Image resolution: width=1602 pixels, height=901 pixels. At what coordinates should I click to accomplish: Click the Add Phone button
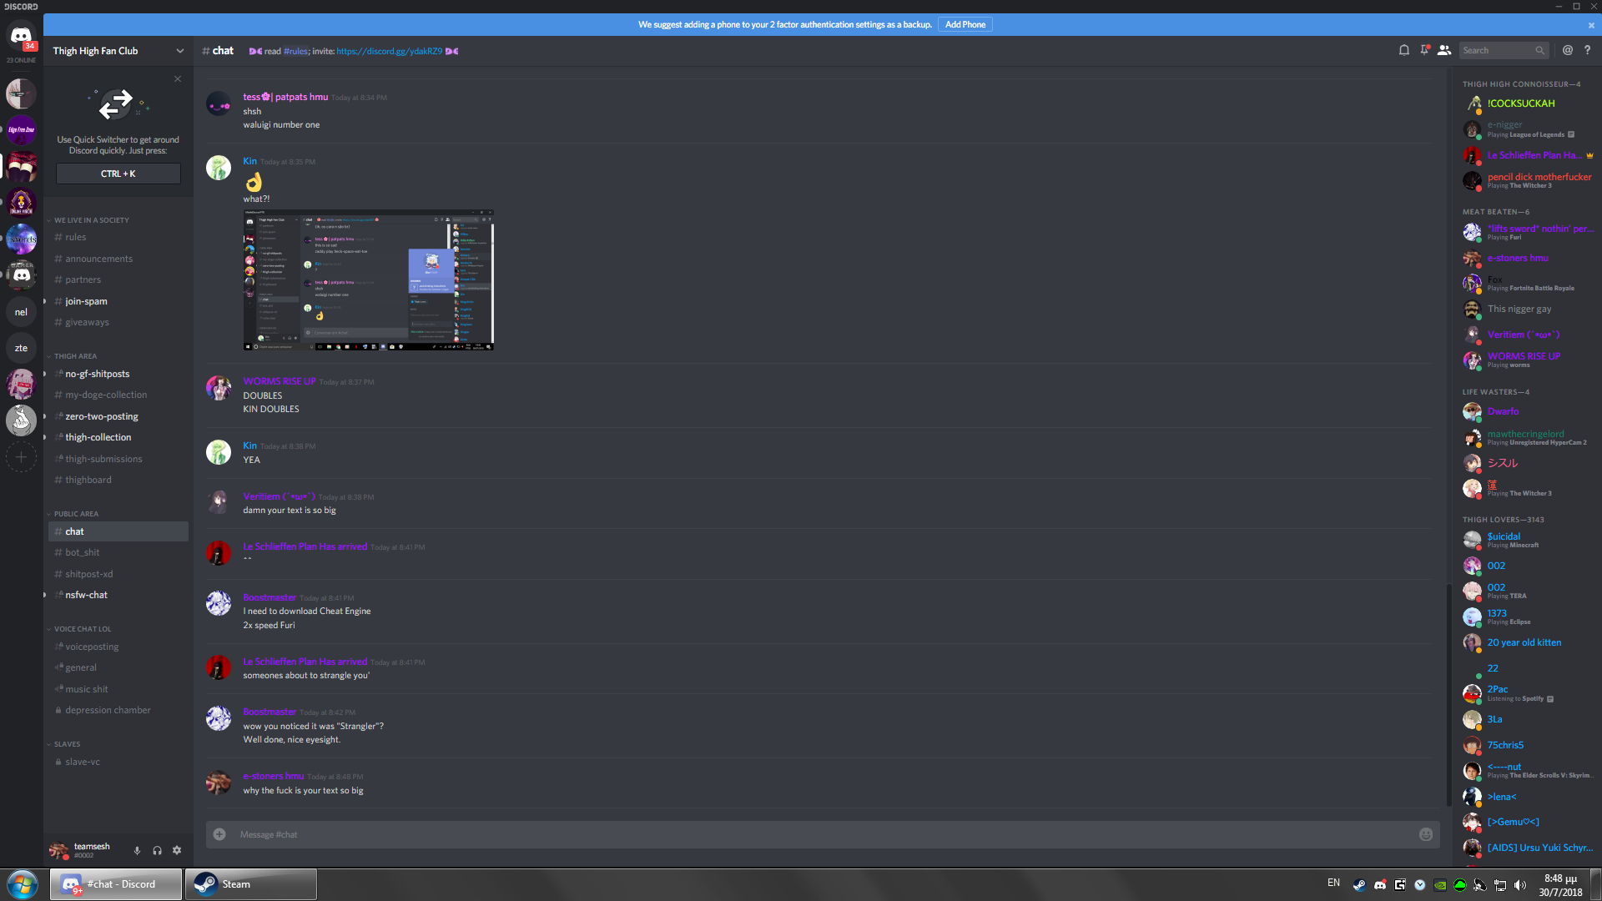(965, 24)
